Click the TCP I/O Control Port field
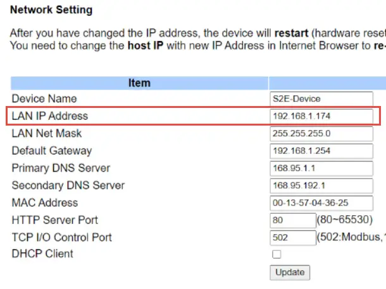This screenshot has height=289, width=386. pos(292,238)
